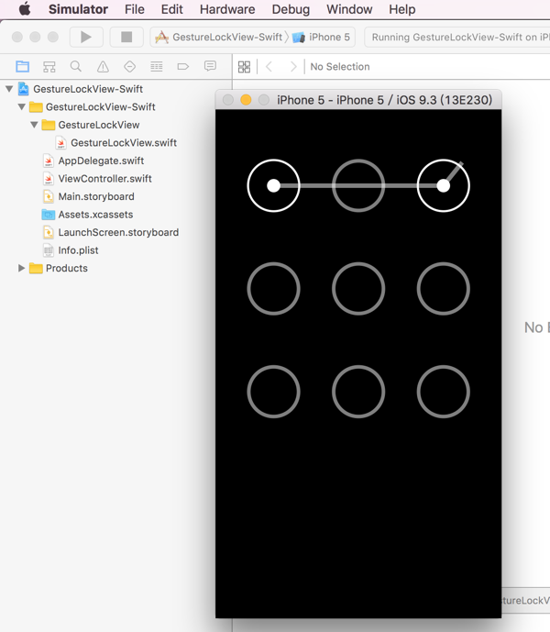Tap the top-middle lock circle
550x632 pixels.
tap(358, 185)
